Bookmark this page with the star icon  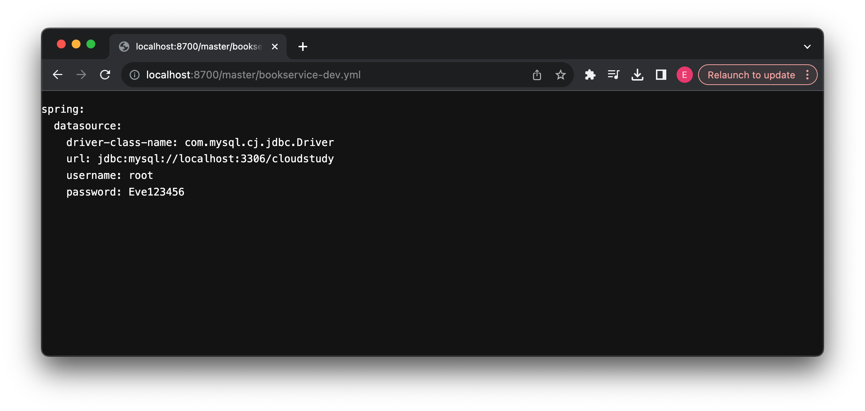coord(561,74)
